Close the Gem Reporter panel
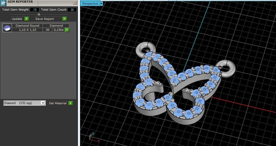 coord(75,3)
